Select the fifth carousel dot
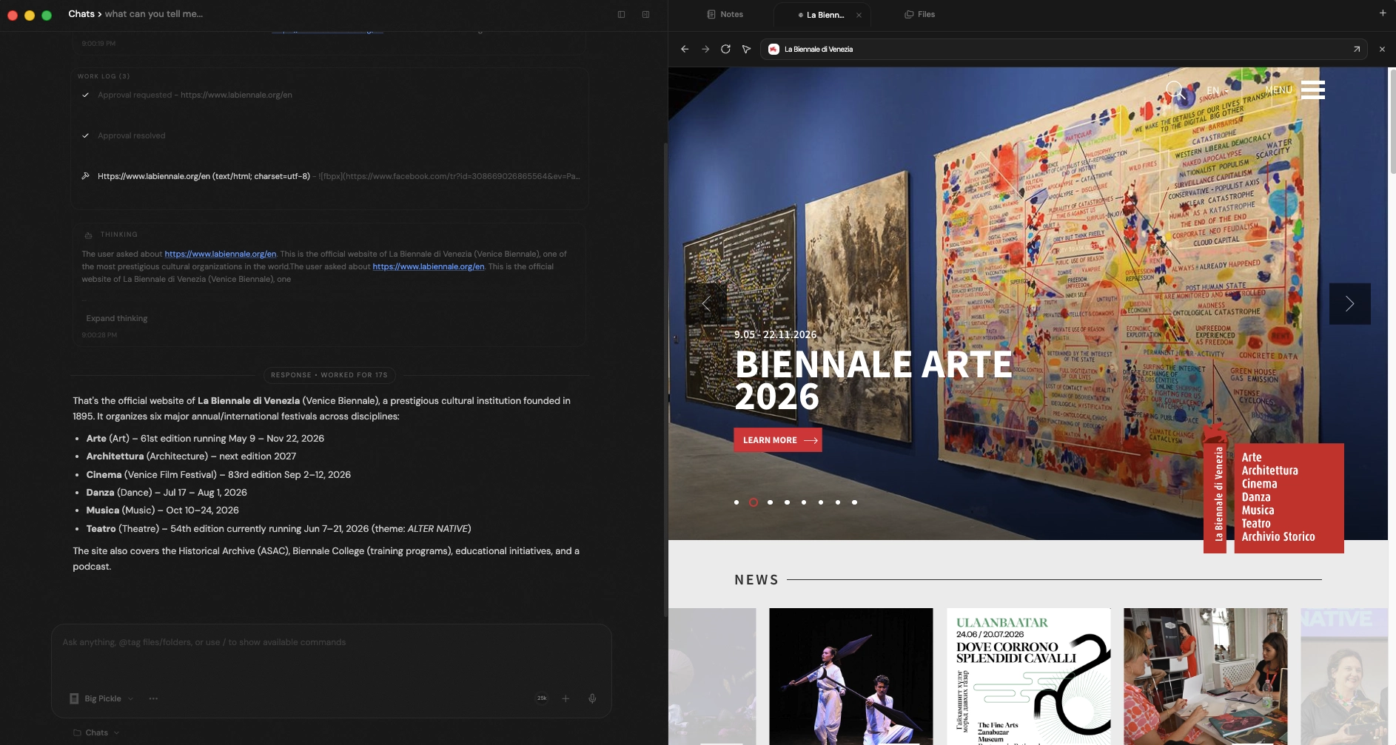Image resolution: width=1396 pixels, height=745 pixels. [x=804, y=502]
